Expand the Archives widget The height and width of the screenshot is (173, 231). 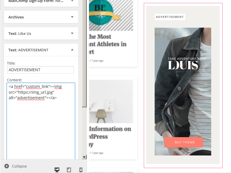41,17
